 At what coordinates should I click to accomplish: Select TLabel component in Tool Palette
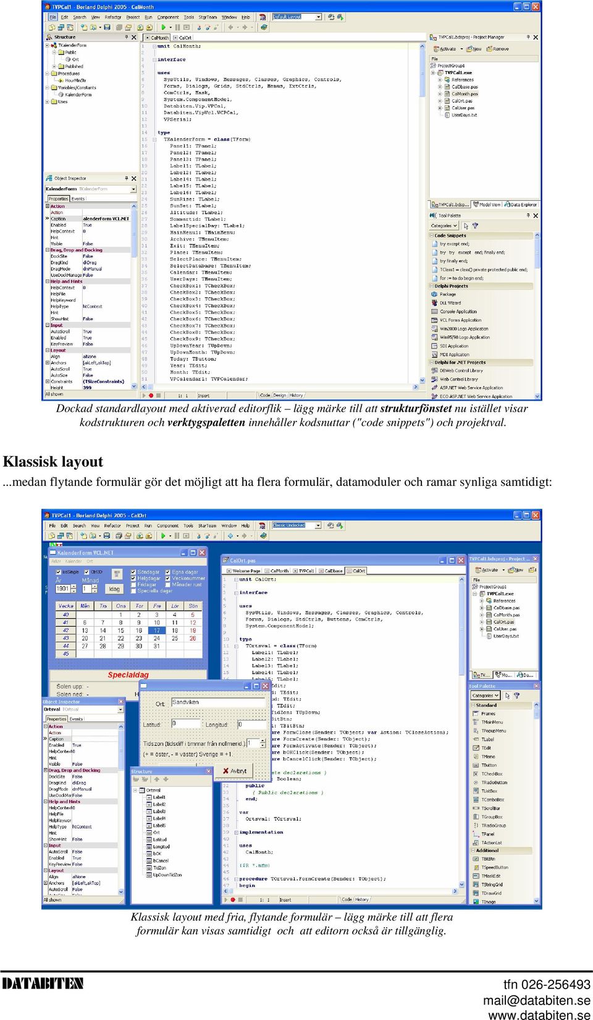point(487,739)
